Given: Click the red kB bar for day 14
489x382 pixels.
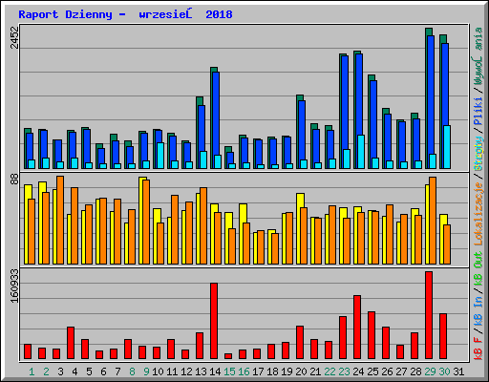Looking at the screenshot, I should click(214, 321).
